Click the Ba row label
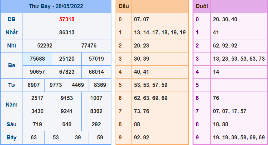This screenshot has width=268, height=145. point(12,65)
